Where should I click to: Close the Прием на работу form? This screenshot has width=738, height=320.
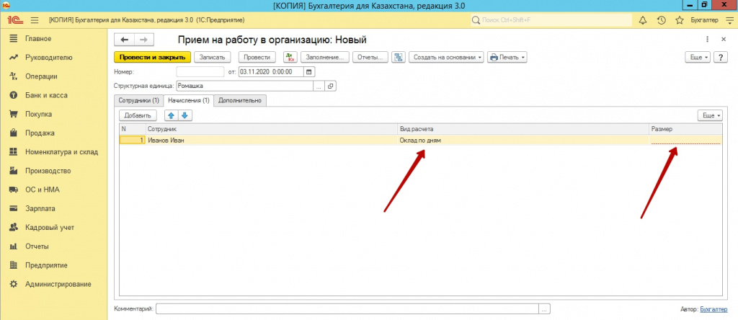pos(724,40)
